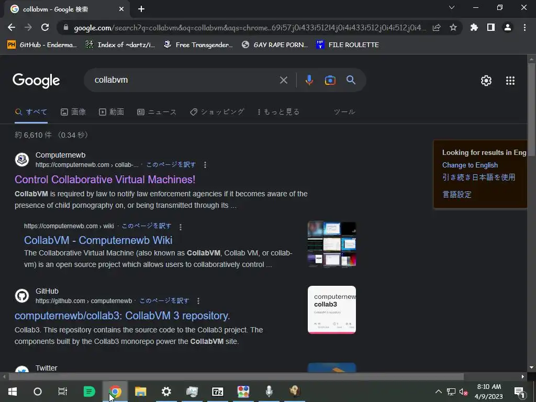Open the Chrome profile avatar

pyautogui.click(x=508, y=27)
